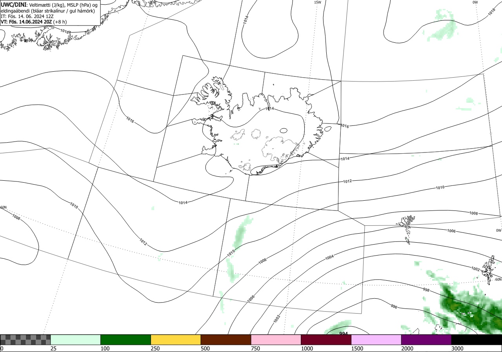Screen dimensions: 502x352
Task: Pick the dark green 100–250 legend swatch
Action: tap(125, 339)
